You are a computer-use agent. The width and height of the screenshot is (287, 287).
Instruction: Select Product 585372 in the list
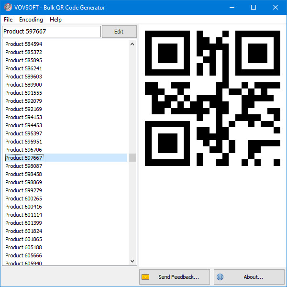(66, 52)
